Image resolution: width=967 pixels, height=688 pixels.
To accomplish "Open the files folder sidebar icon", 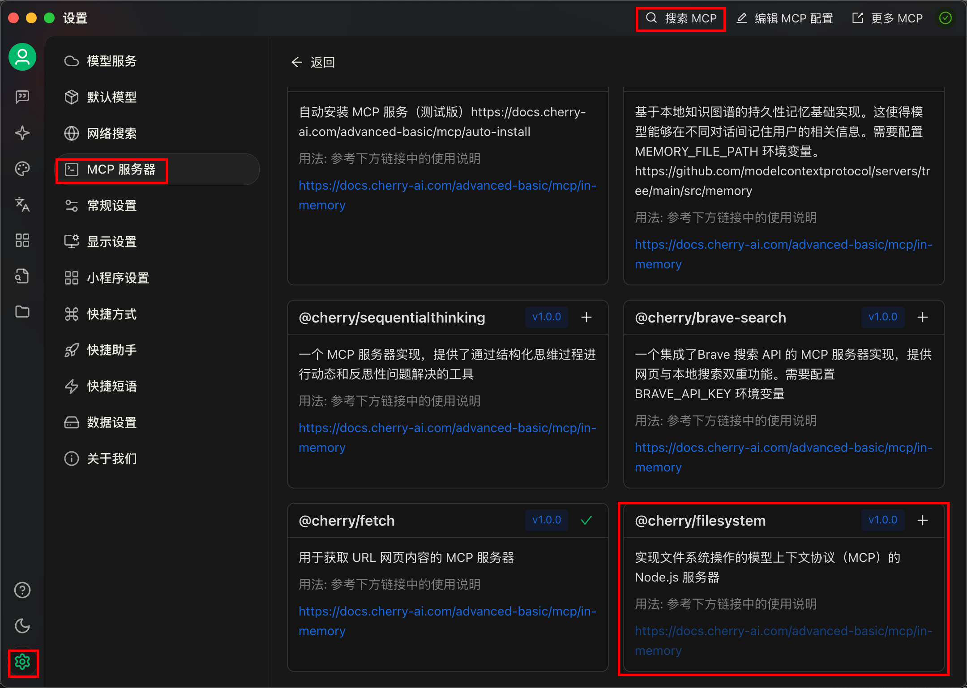I will pos(22,312).
